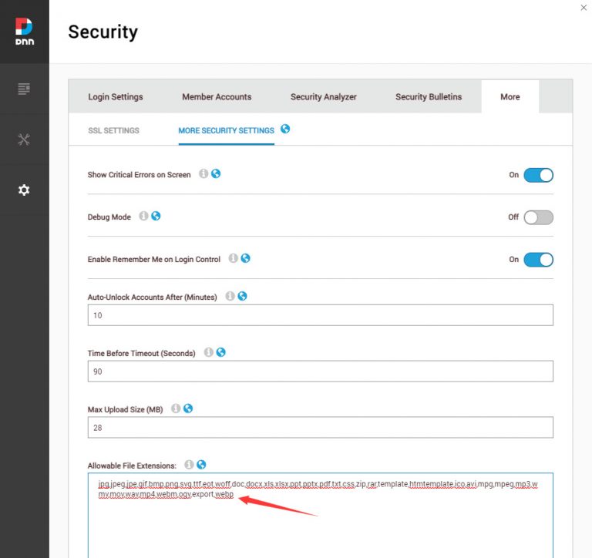Open the Content menu icon in sidebar
592x558 pixels.
tap(24, 89)
